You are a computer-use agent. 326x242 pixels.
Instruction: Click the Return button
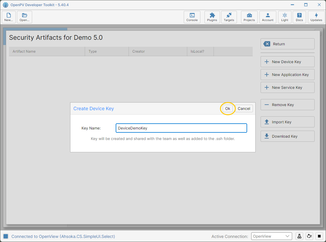287,44
